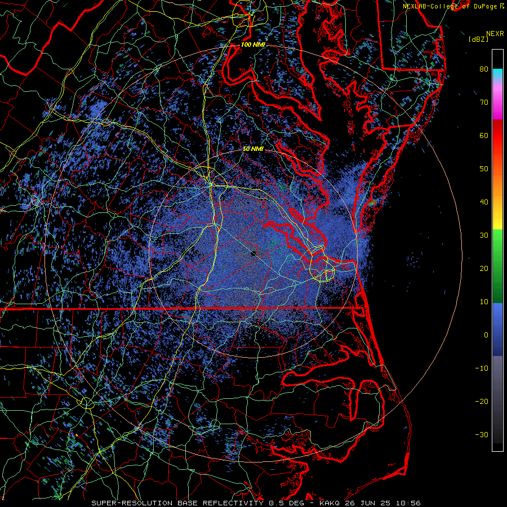Click the SUPER-RESOLUTION BASE REFLECTIVITY caption
Screen dimensions: 507x507
(177, 503)
